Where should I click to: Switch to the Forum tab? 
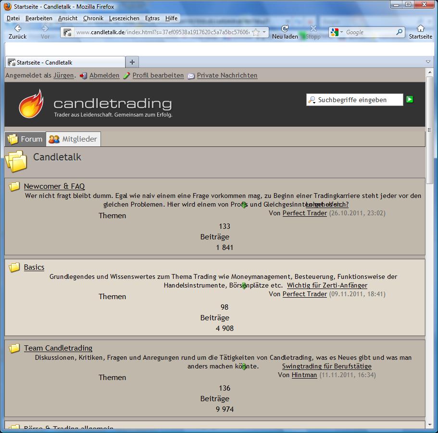pyautogui.click(x=25, y=139)
